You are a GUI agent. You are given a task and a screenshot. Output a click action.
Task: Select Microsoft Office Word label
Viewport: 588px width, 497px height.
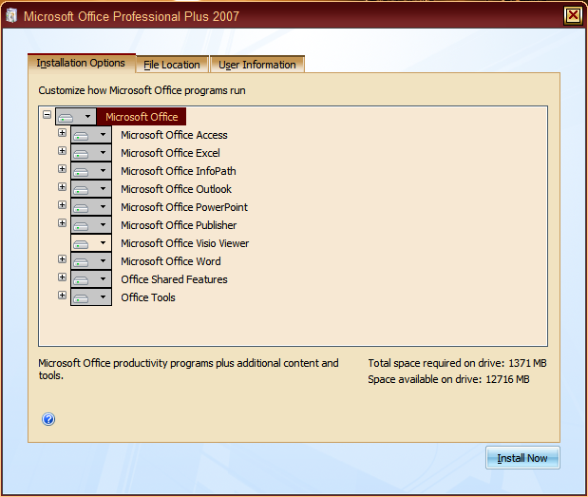coord(171,261)
